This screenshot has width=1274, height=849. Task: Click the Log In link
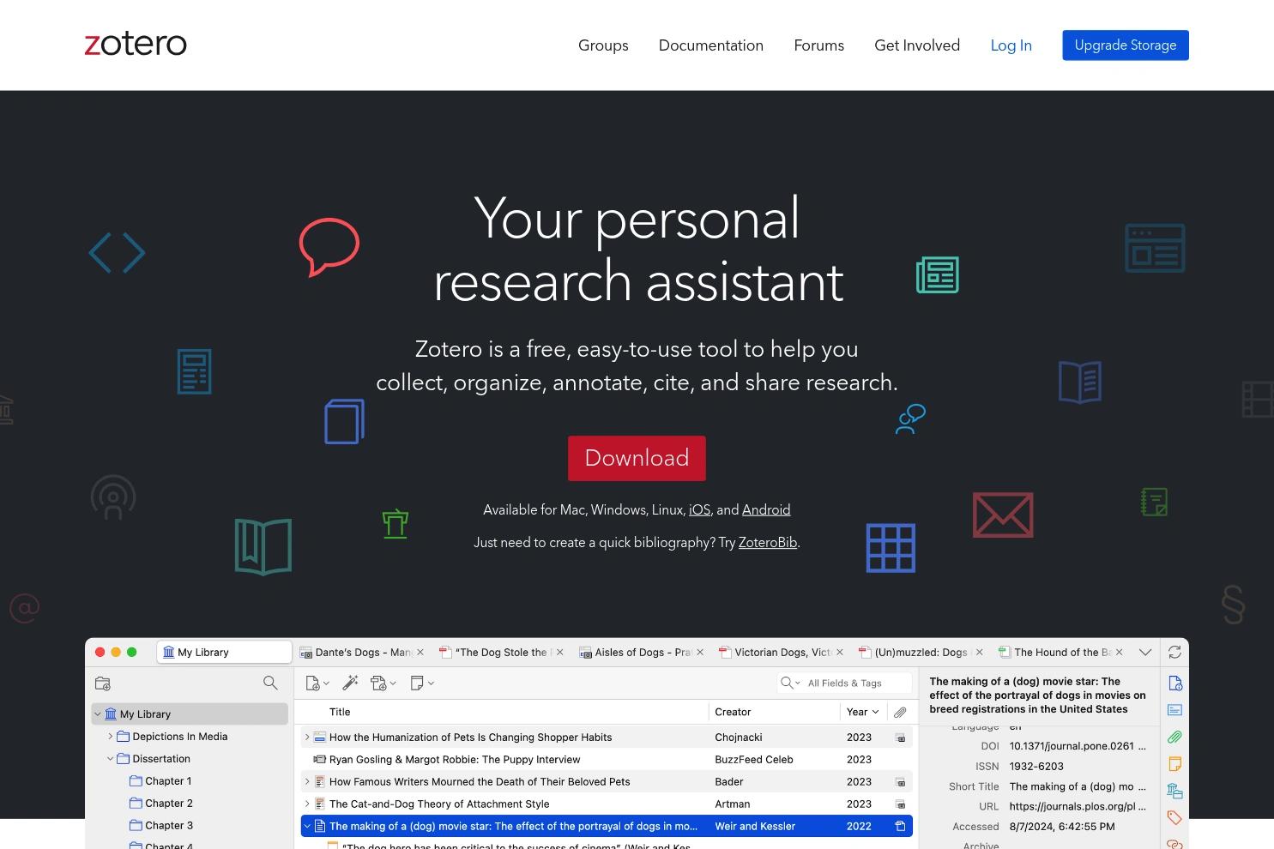[1011, 45]
